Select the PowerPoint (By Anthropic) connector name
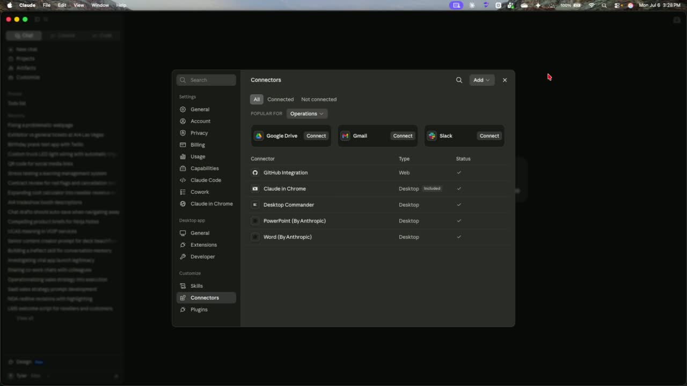 (295, 221)
